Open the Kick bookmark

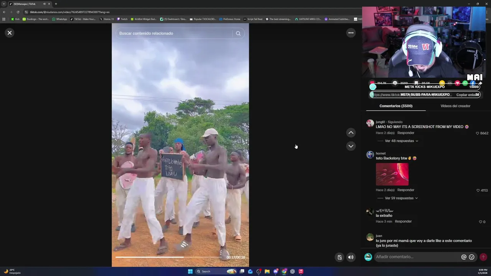[x=15, y=19]
